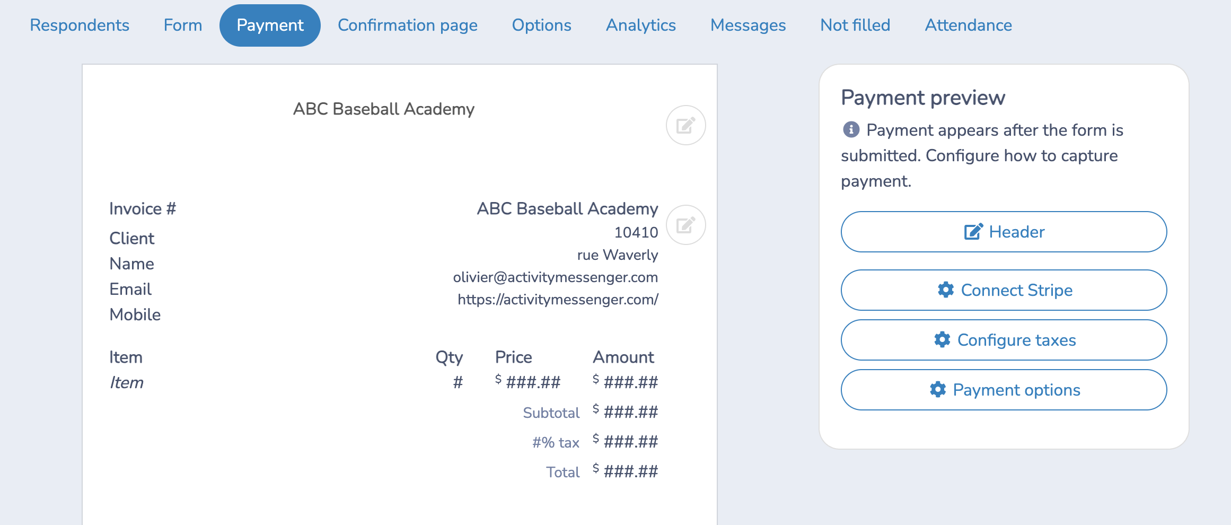Click the gear icon on Configure taxes
Viewport: 1231px width, 525px height.
[942, 339]
